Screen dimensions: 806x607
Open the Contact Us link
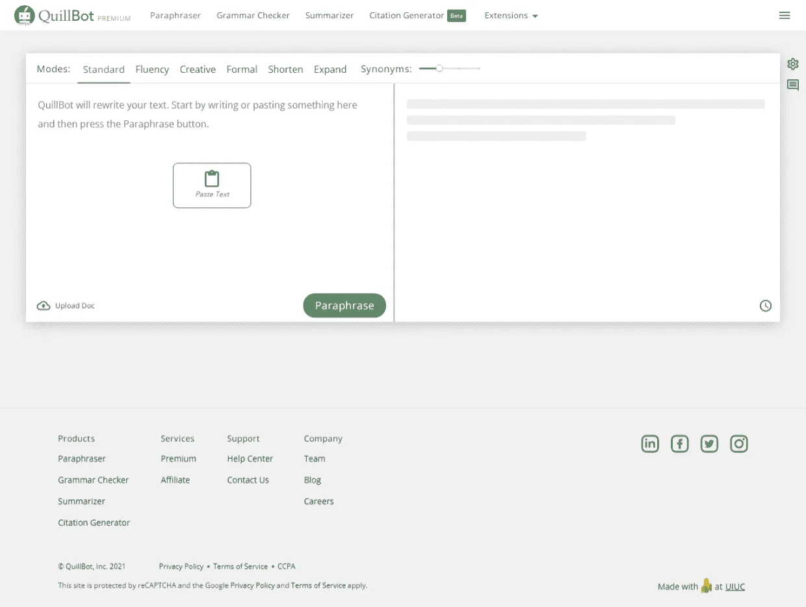click(248, 480)
